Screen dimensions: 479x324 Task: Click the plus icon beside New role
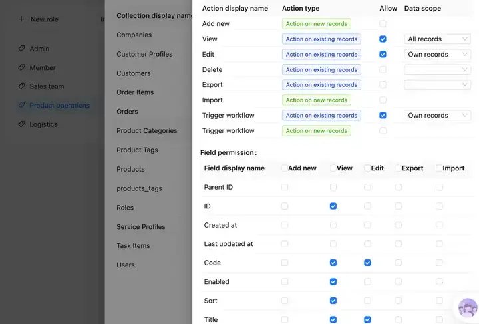pyautogui.click(x=21, y=19)
